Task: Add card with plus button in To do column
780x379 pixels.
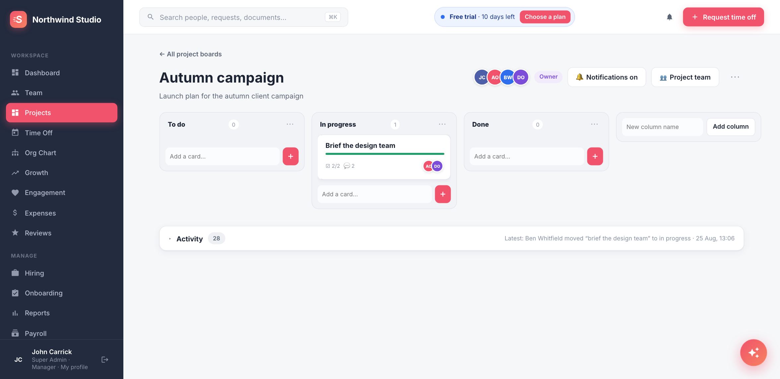Action: click(291, 156)
